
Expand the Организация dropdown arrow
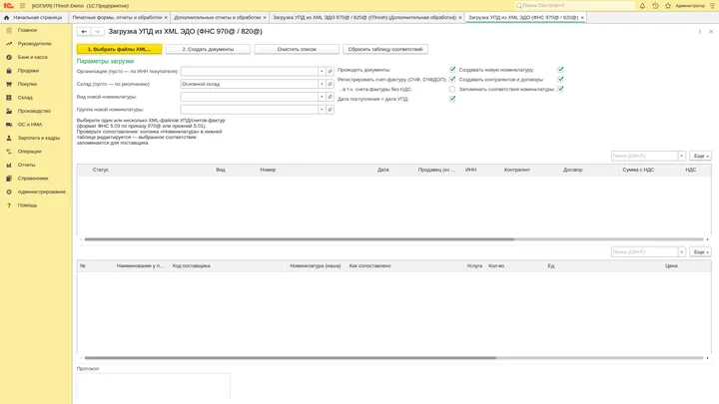tap(322, 71)
